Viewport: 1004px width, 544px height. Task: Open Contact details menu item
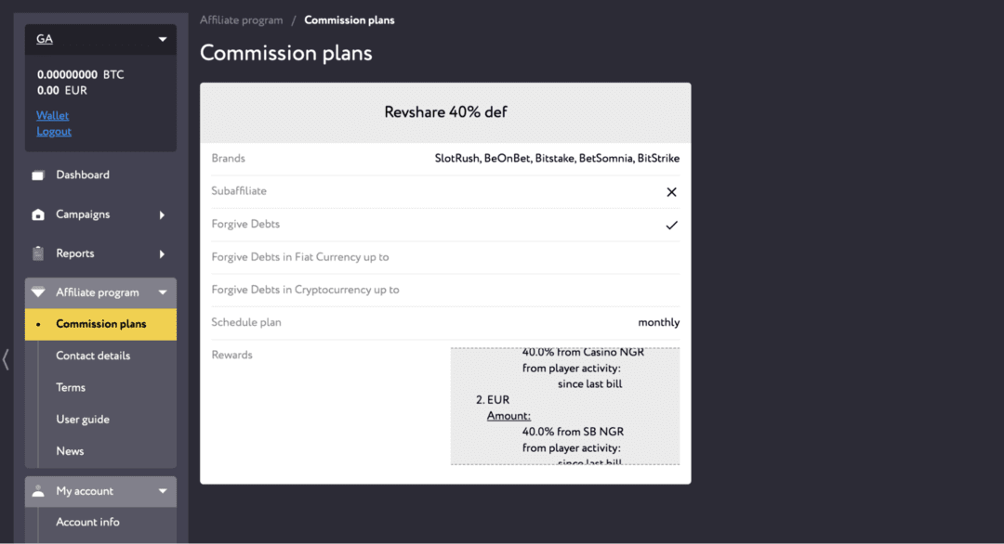coord(93,356)
